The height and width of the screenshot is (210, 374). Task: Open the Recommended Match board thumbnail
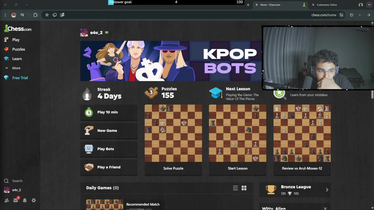[105, 204]
